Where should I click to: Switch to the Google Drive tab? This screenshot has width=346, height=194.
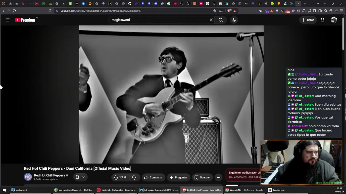point(227,4)
